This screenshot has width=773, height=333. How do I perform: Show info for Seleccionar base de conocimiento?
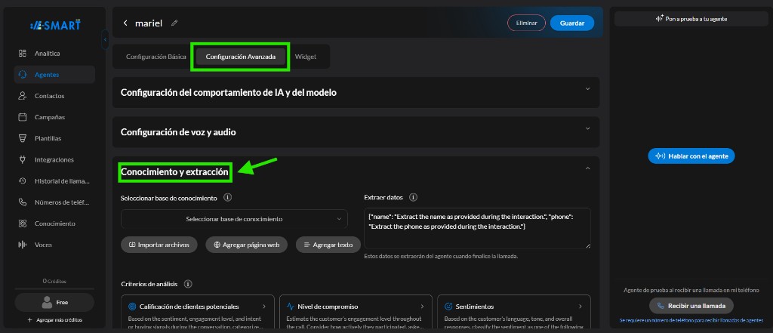coord(227,197)
